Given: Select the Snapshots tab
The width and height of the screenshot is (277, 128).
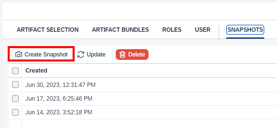Looking at the screenshot, I should [x=245, y=30].
